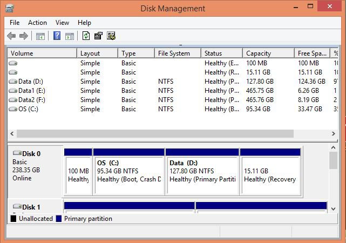The height and width of the screenshot is (243, 346).
Task: Click the Back arrow toolbar icon
Action: tap(11, 36)
